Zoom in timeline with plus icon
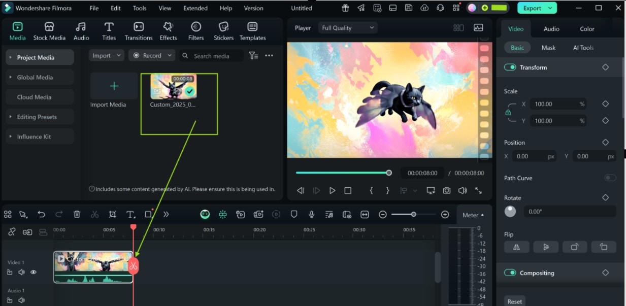Viewport: 626px width, 306px height. pyautogui.click(x=445, y=215)
